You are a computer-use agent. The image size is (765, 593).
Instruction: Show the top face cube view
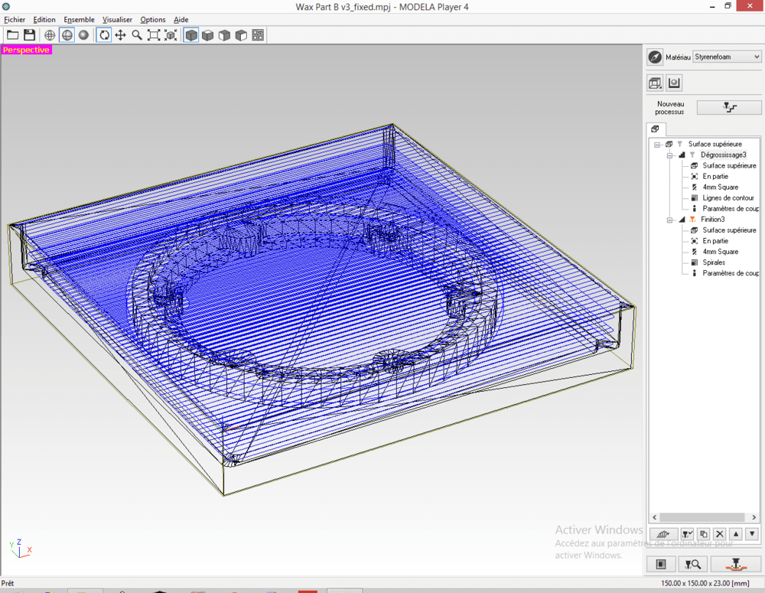(x=208, y=35)
